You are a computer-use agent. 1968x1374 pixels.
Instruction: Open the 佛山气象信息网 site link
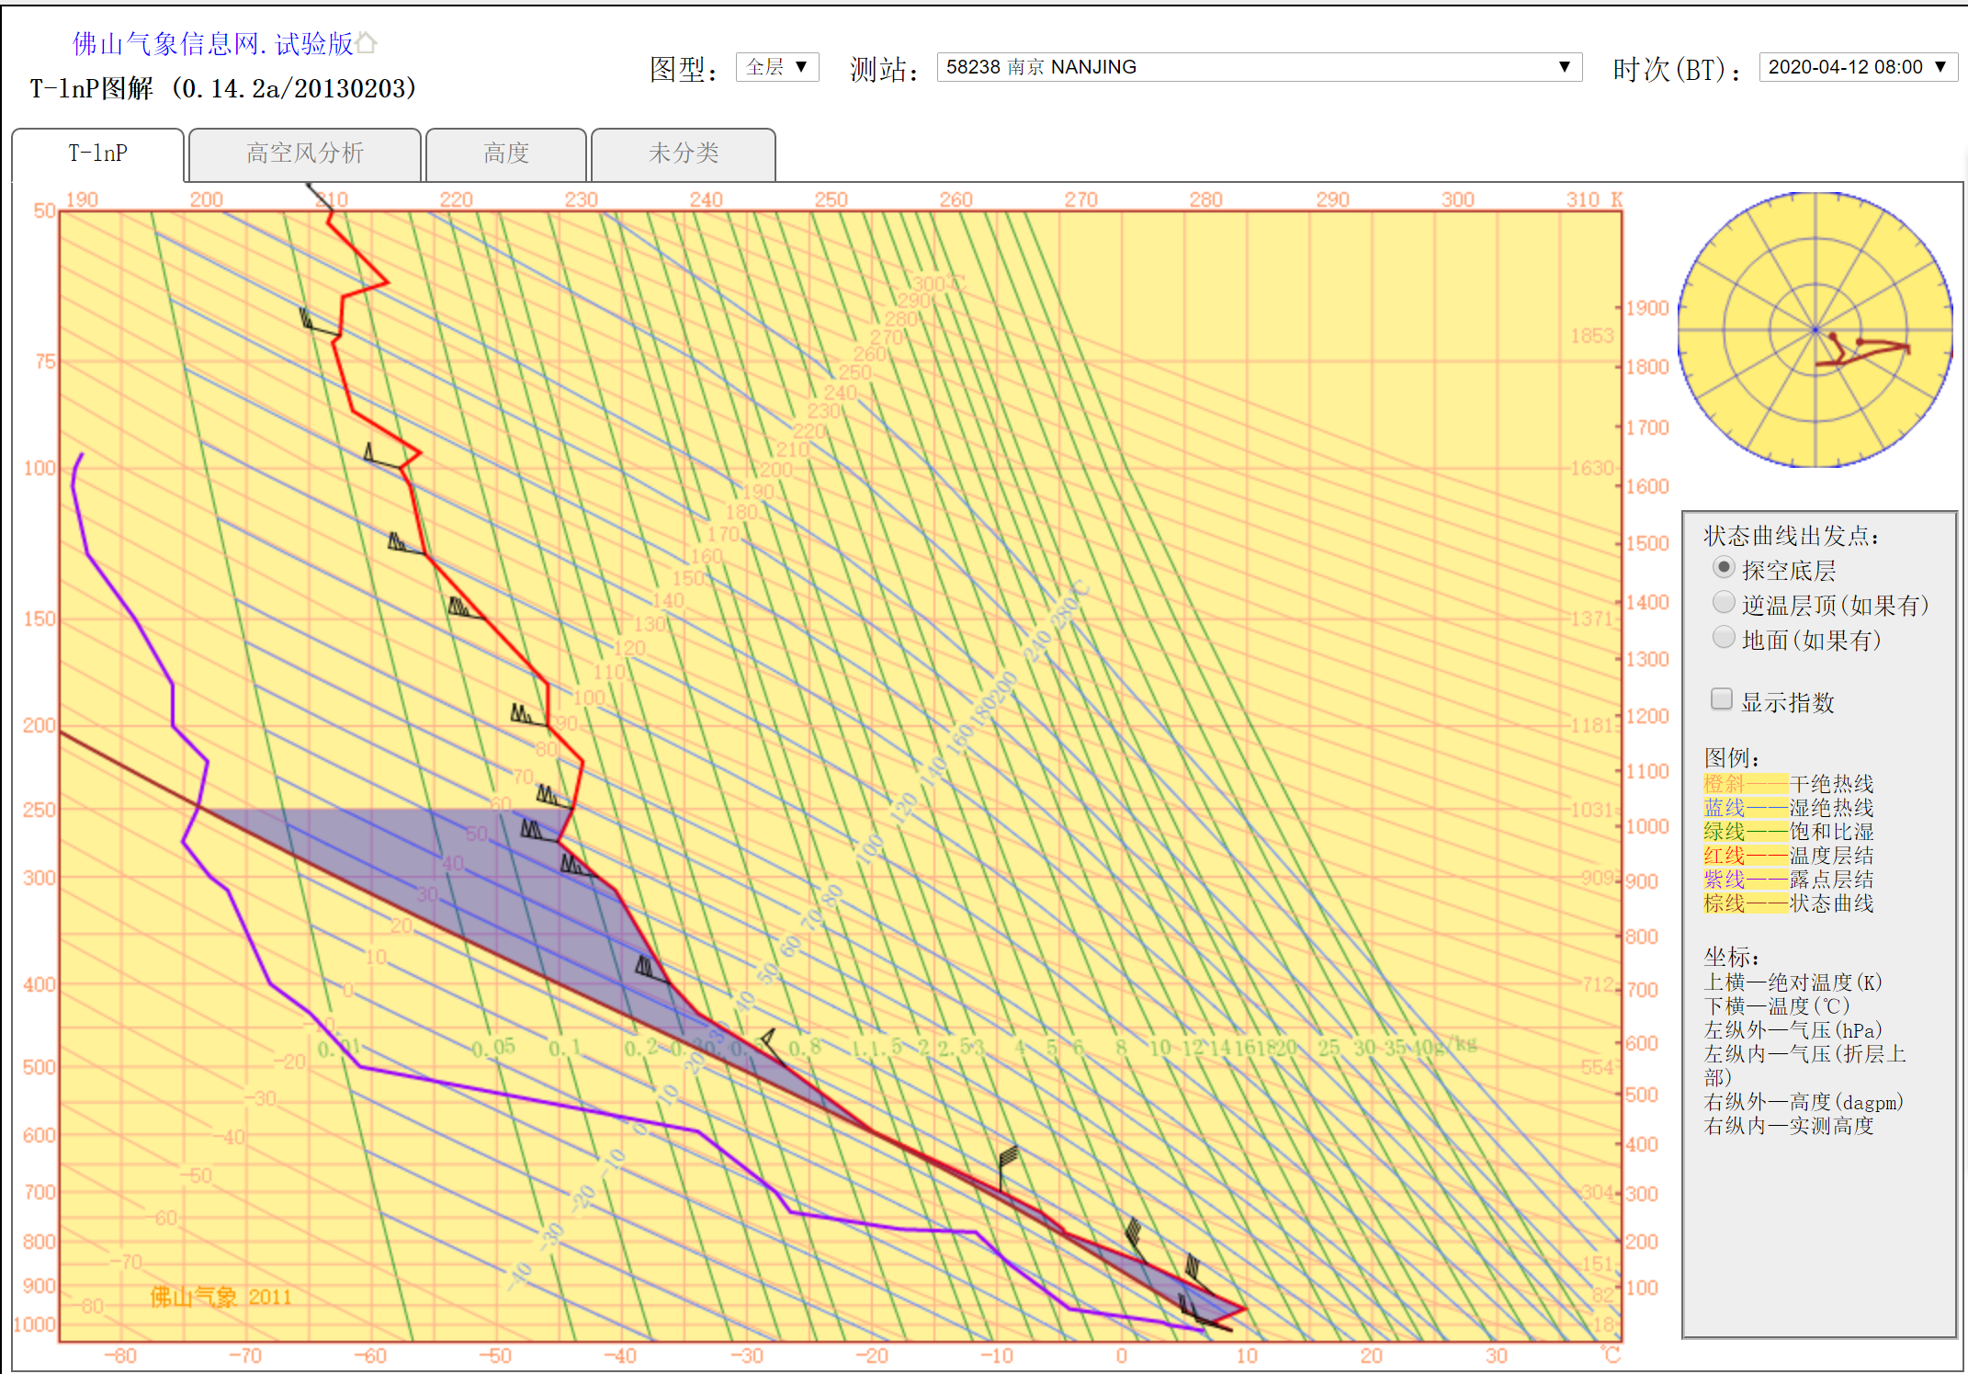211,43
